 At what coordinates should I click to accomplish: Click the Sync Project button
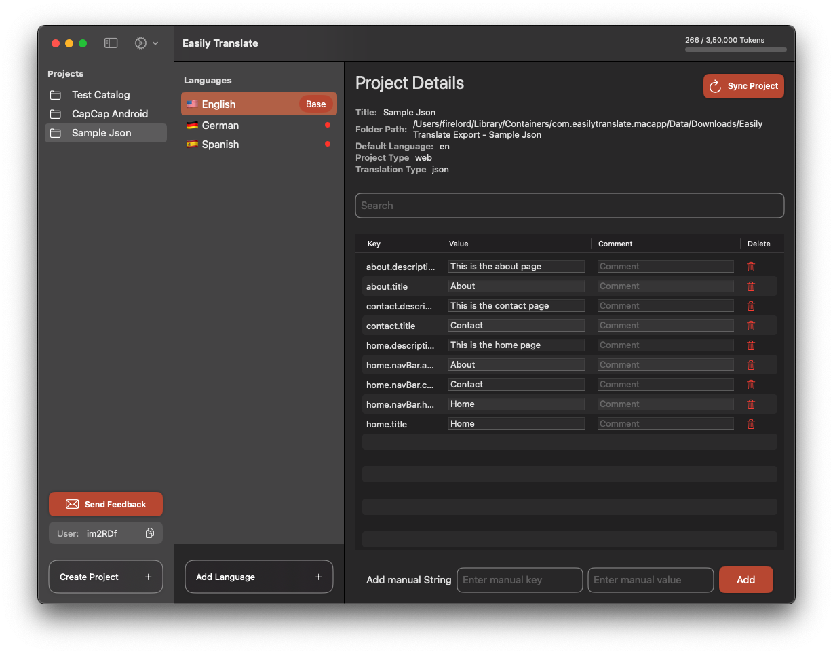(x=743, y=86)
